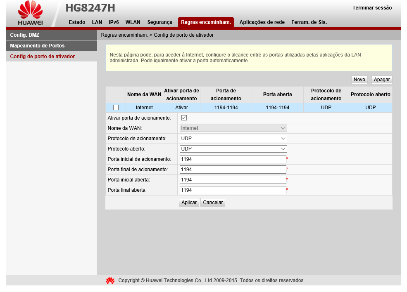Click the Porta inicial de acionamento field
The image size is (407, 292).
(x=233, y=159)
